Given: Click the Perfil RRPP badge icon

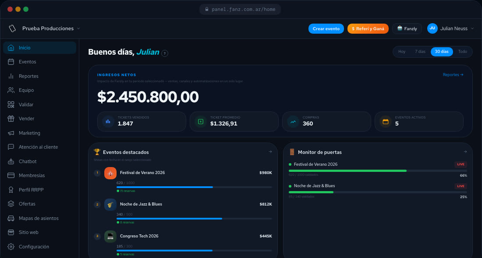Looking at the screenshot, I should [x=11, y=190].
